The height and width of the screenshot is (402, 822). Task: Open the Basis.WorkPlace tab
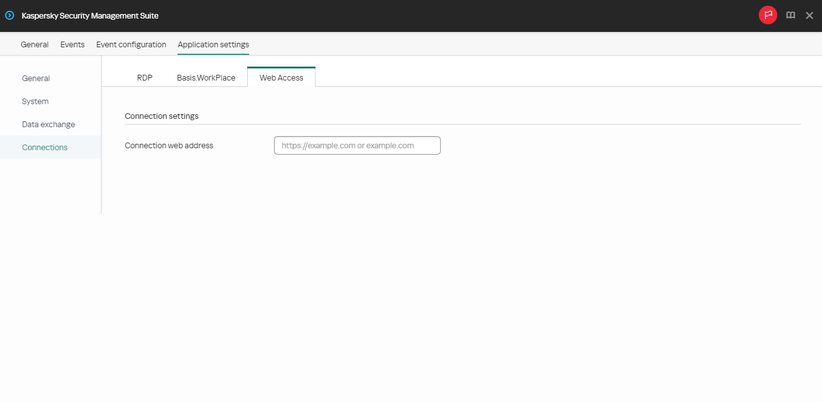click(x=206, y=77)
